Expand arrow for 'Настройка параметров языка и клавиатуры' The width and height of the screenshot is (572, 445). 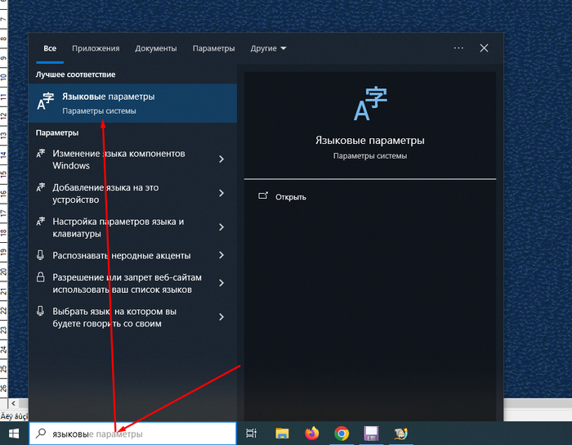(x=221, y=227)
